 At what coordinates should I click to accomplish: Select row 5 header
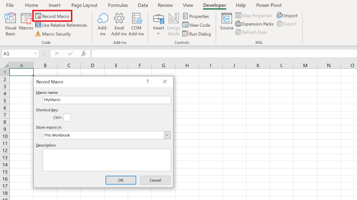(5, 101)
